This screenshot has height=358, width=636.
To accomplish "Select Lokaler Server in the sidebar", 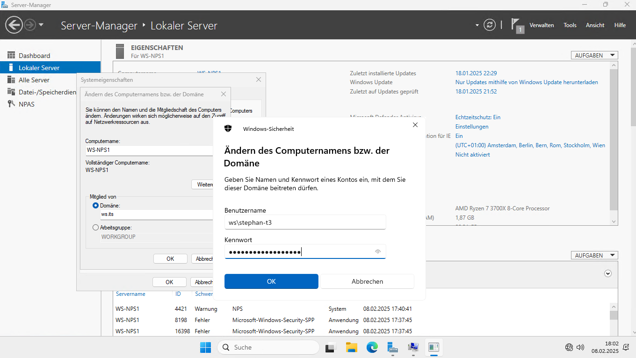I will tap(50, 68).
